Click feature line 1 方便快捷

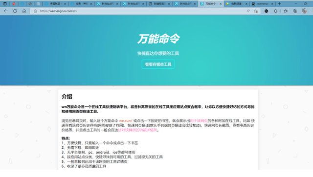point(100,143)
